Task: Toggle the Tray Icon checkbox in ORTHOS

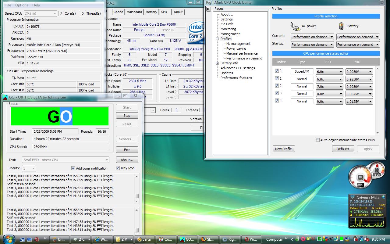Action: pyautogui.click(x=118, y=168)
